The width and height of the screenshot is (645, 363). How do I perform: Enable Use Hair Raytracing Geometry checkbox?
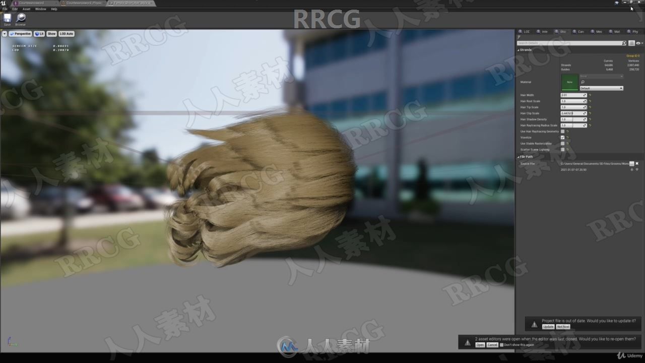[x=563, y=132]
